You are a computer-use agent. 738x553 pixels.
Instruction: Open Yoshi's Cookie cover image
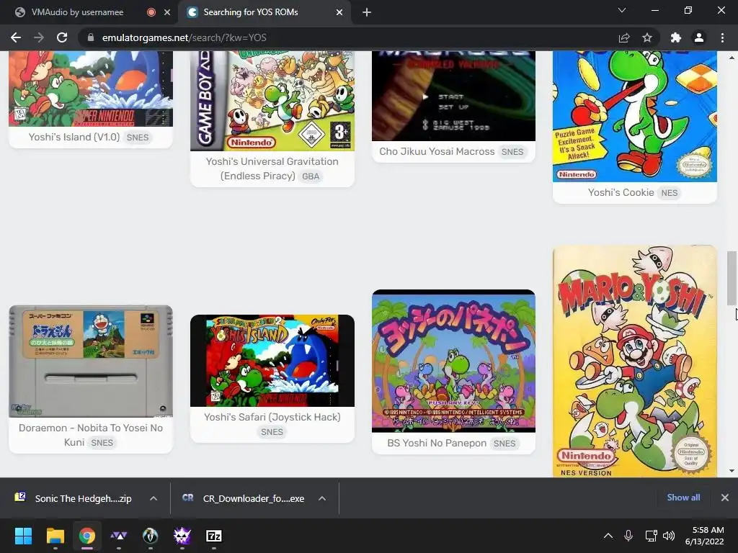point(634,116)
